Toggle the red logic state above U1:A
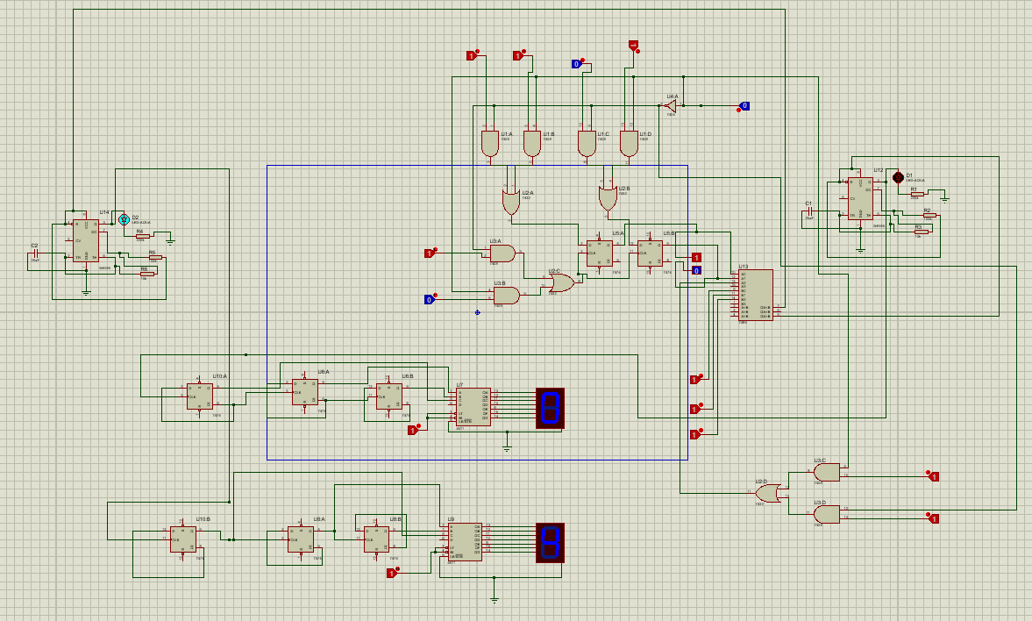The image size is (1032, 621). [x=473, y=54]
